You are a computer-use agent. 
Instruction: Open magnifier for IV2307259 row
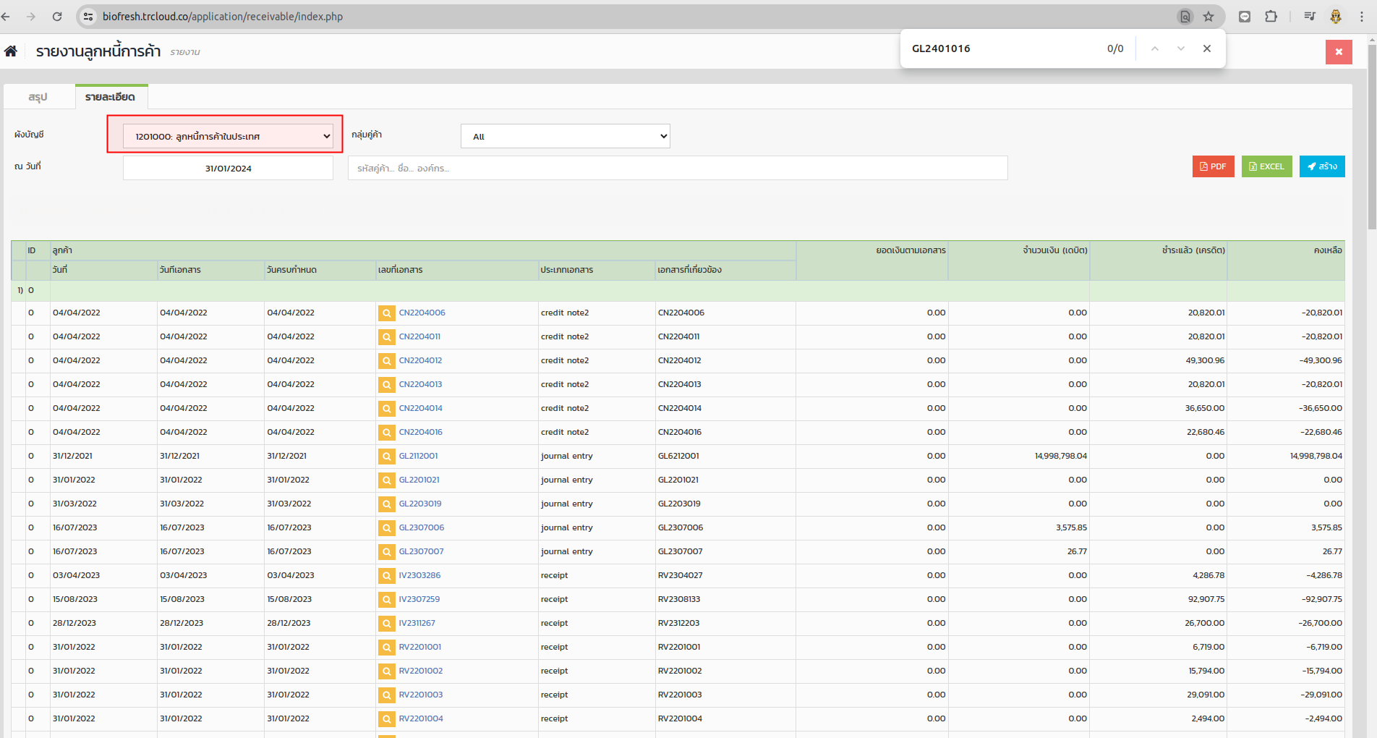click(387, 600)
